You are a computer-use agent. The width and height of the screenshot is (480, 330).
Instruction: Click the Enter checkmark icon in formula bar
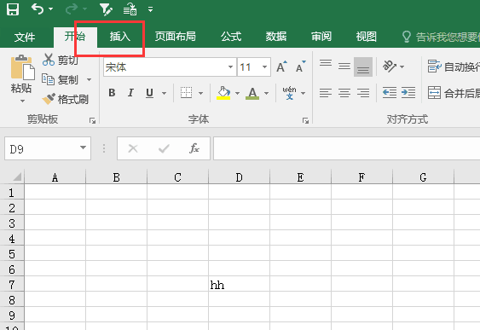click(x=164, y=148)
